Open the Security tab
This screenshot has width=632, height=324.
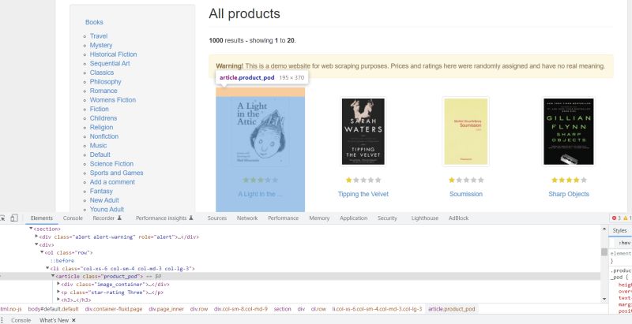click(x=387, y=218)
